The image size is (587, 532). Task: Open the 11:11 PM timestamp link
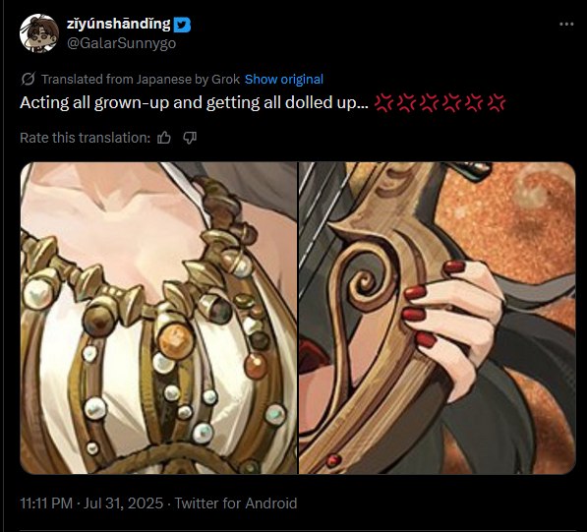pos(46,503)
